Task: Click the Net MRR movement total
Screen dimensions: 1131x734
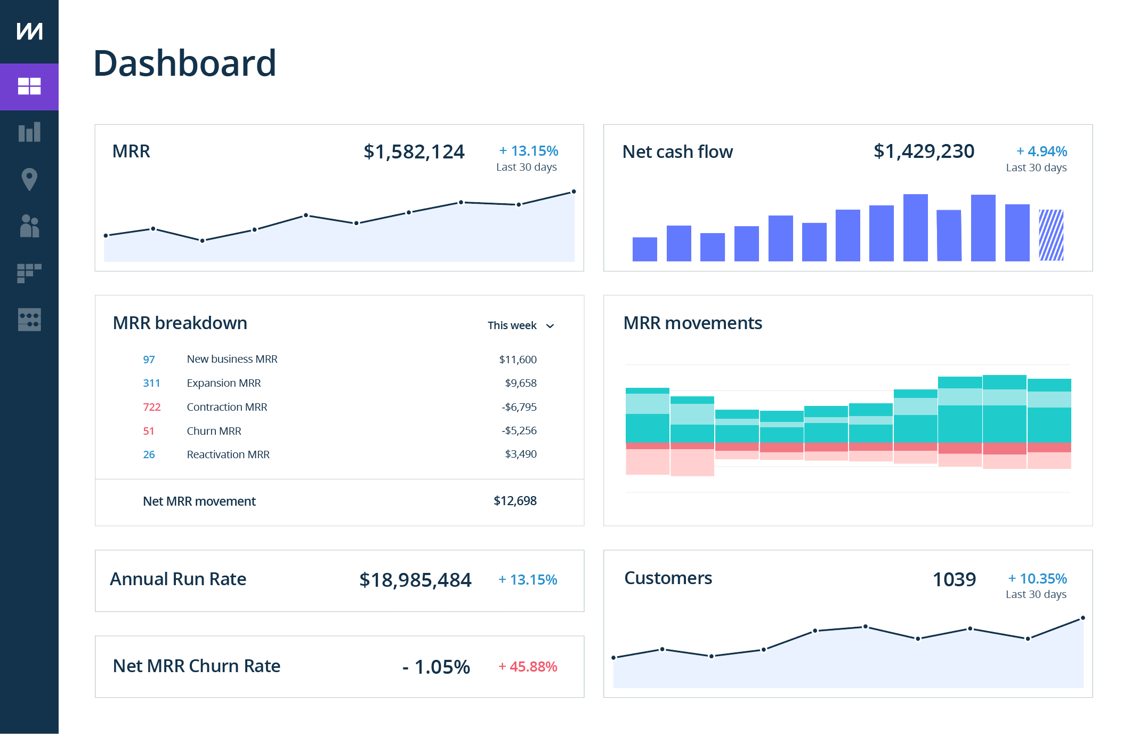Action: click(x=199, y=501)
